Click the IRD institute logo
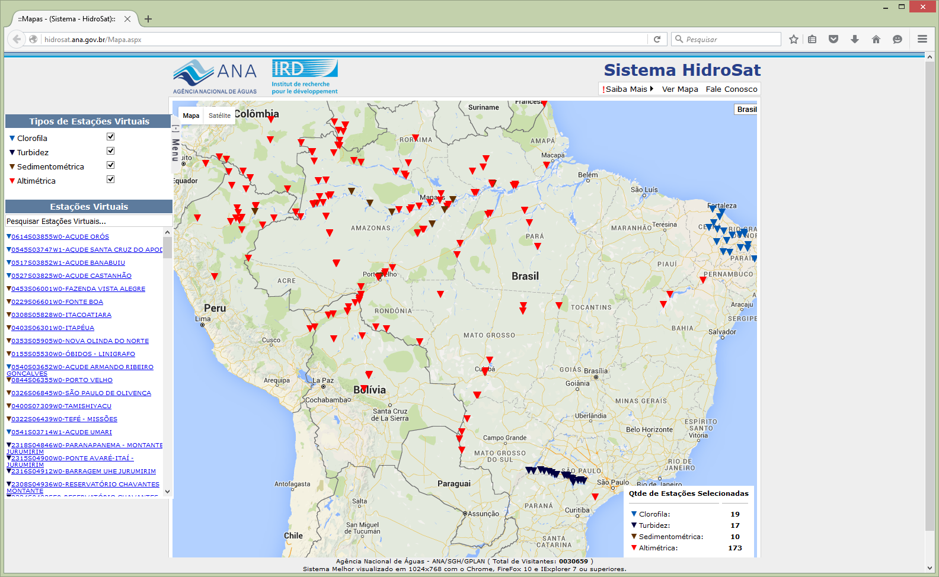Screen dimensions: 939x577 click(x=305, y=76)
